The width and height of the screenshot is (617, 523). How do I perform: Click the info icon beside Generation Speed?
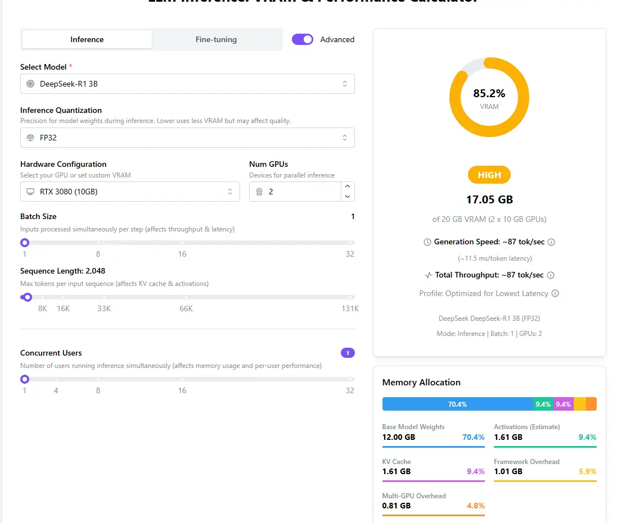click(x=551, y=242)
